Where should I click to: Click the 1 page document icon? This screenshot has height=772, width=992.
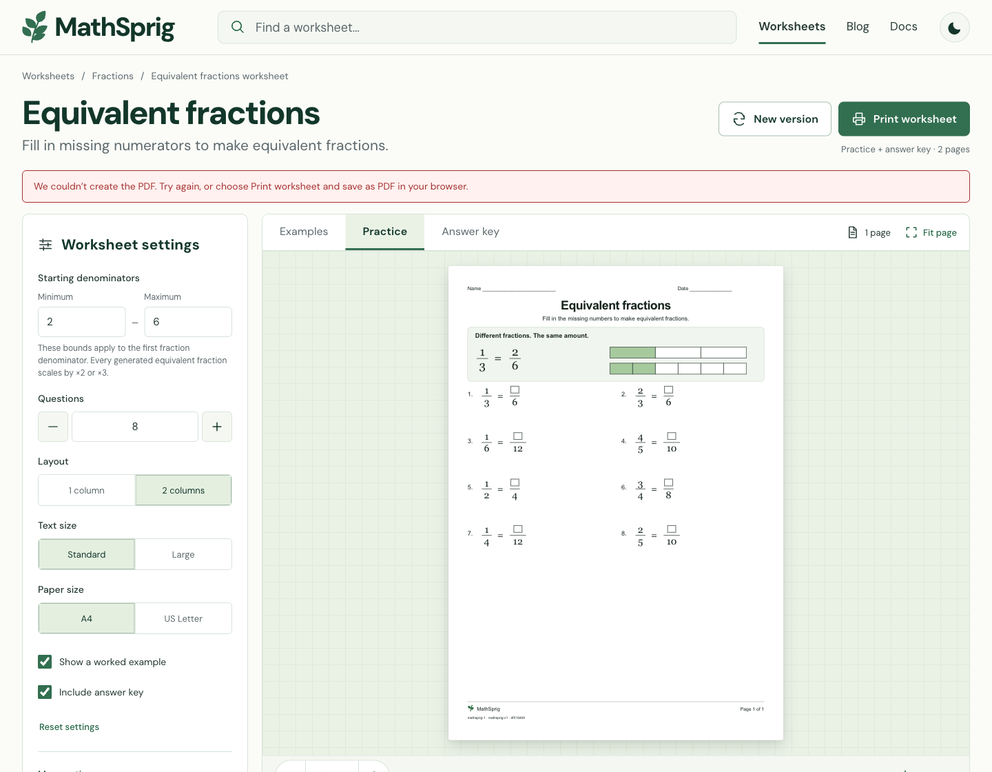pos(853,232)
